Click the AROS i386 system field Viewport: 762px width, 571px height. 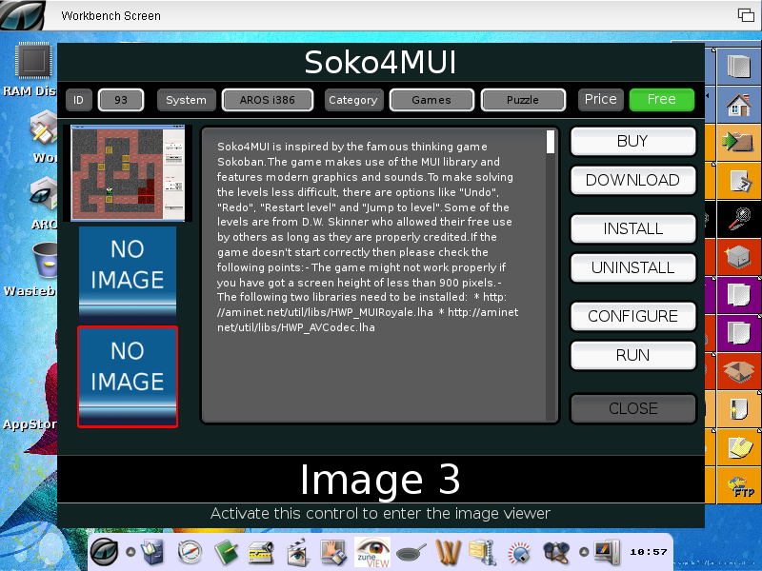[268, 100]
